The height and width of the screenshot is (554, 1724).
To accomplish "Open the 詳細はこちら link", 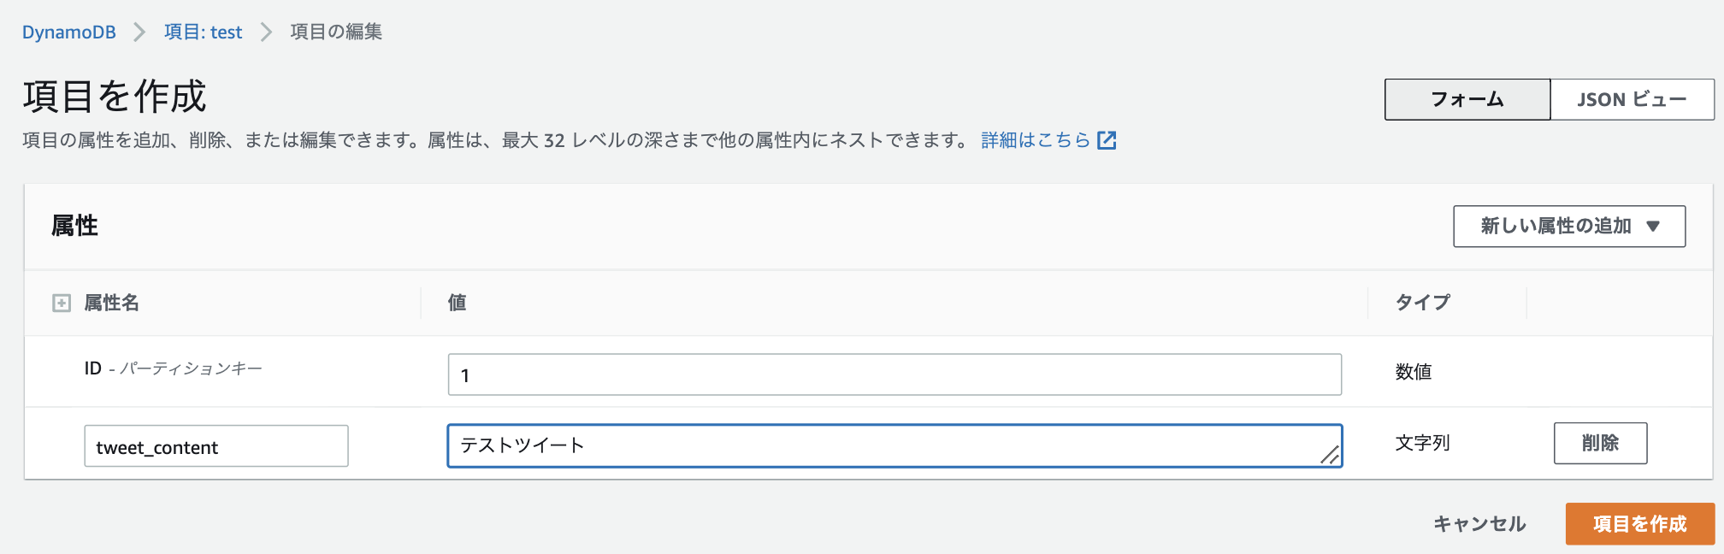I will point(1036,140).
